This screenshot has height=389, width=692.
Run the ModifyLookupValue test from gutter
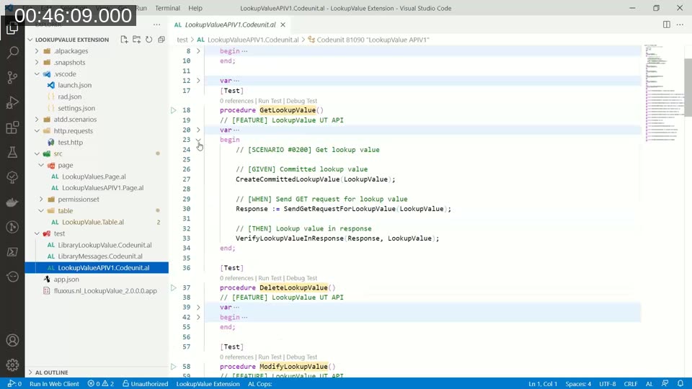coord(174,367)
